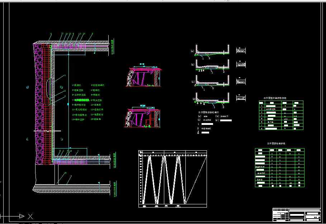The image size is (326, 224).
Task: Click the cyan grip on the long vertical dimension line
Action: [68, 104]
